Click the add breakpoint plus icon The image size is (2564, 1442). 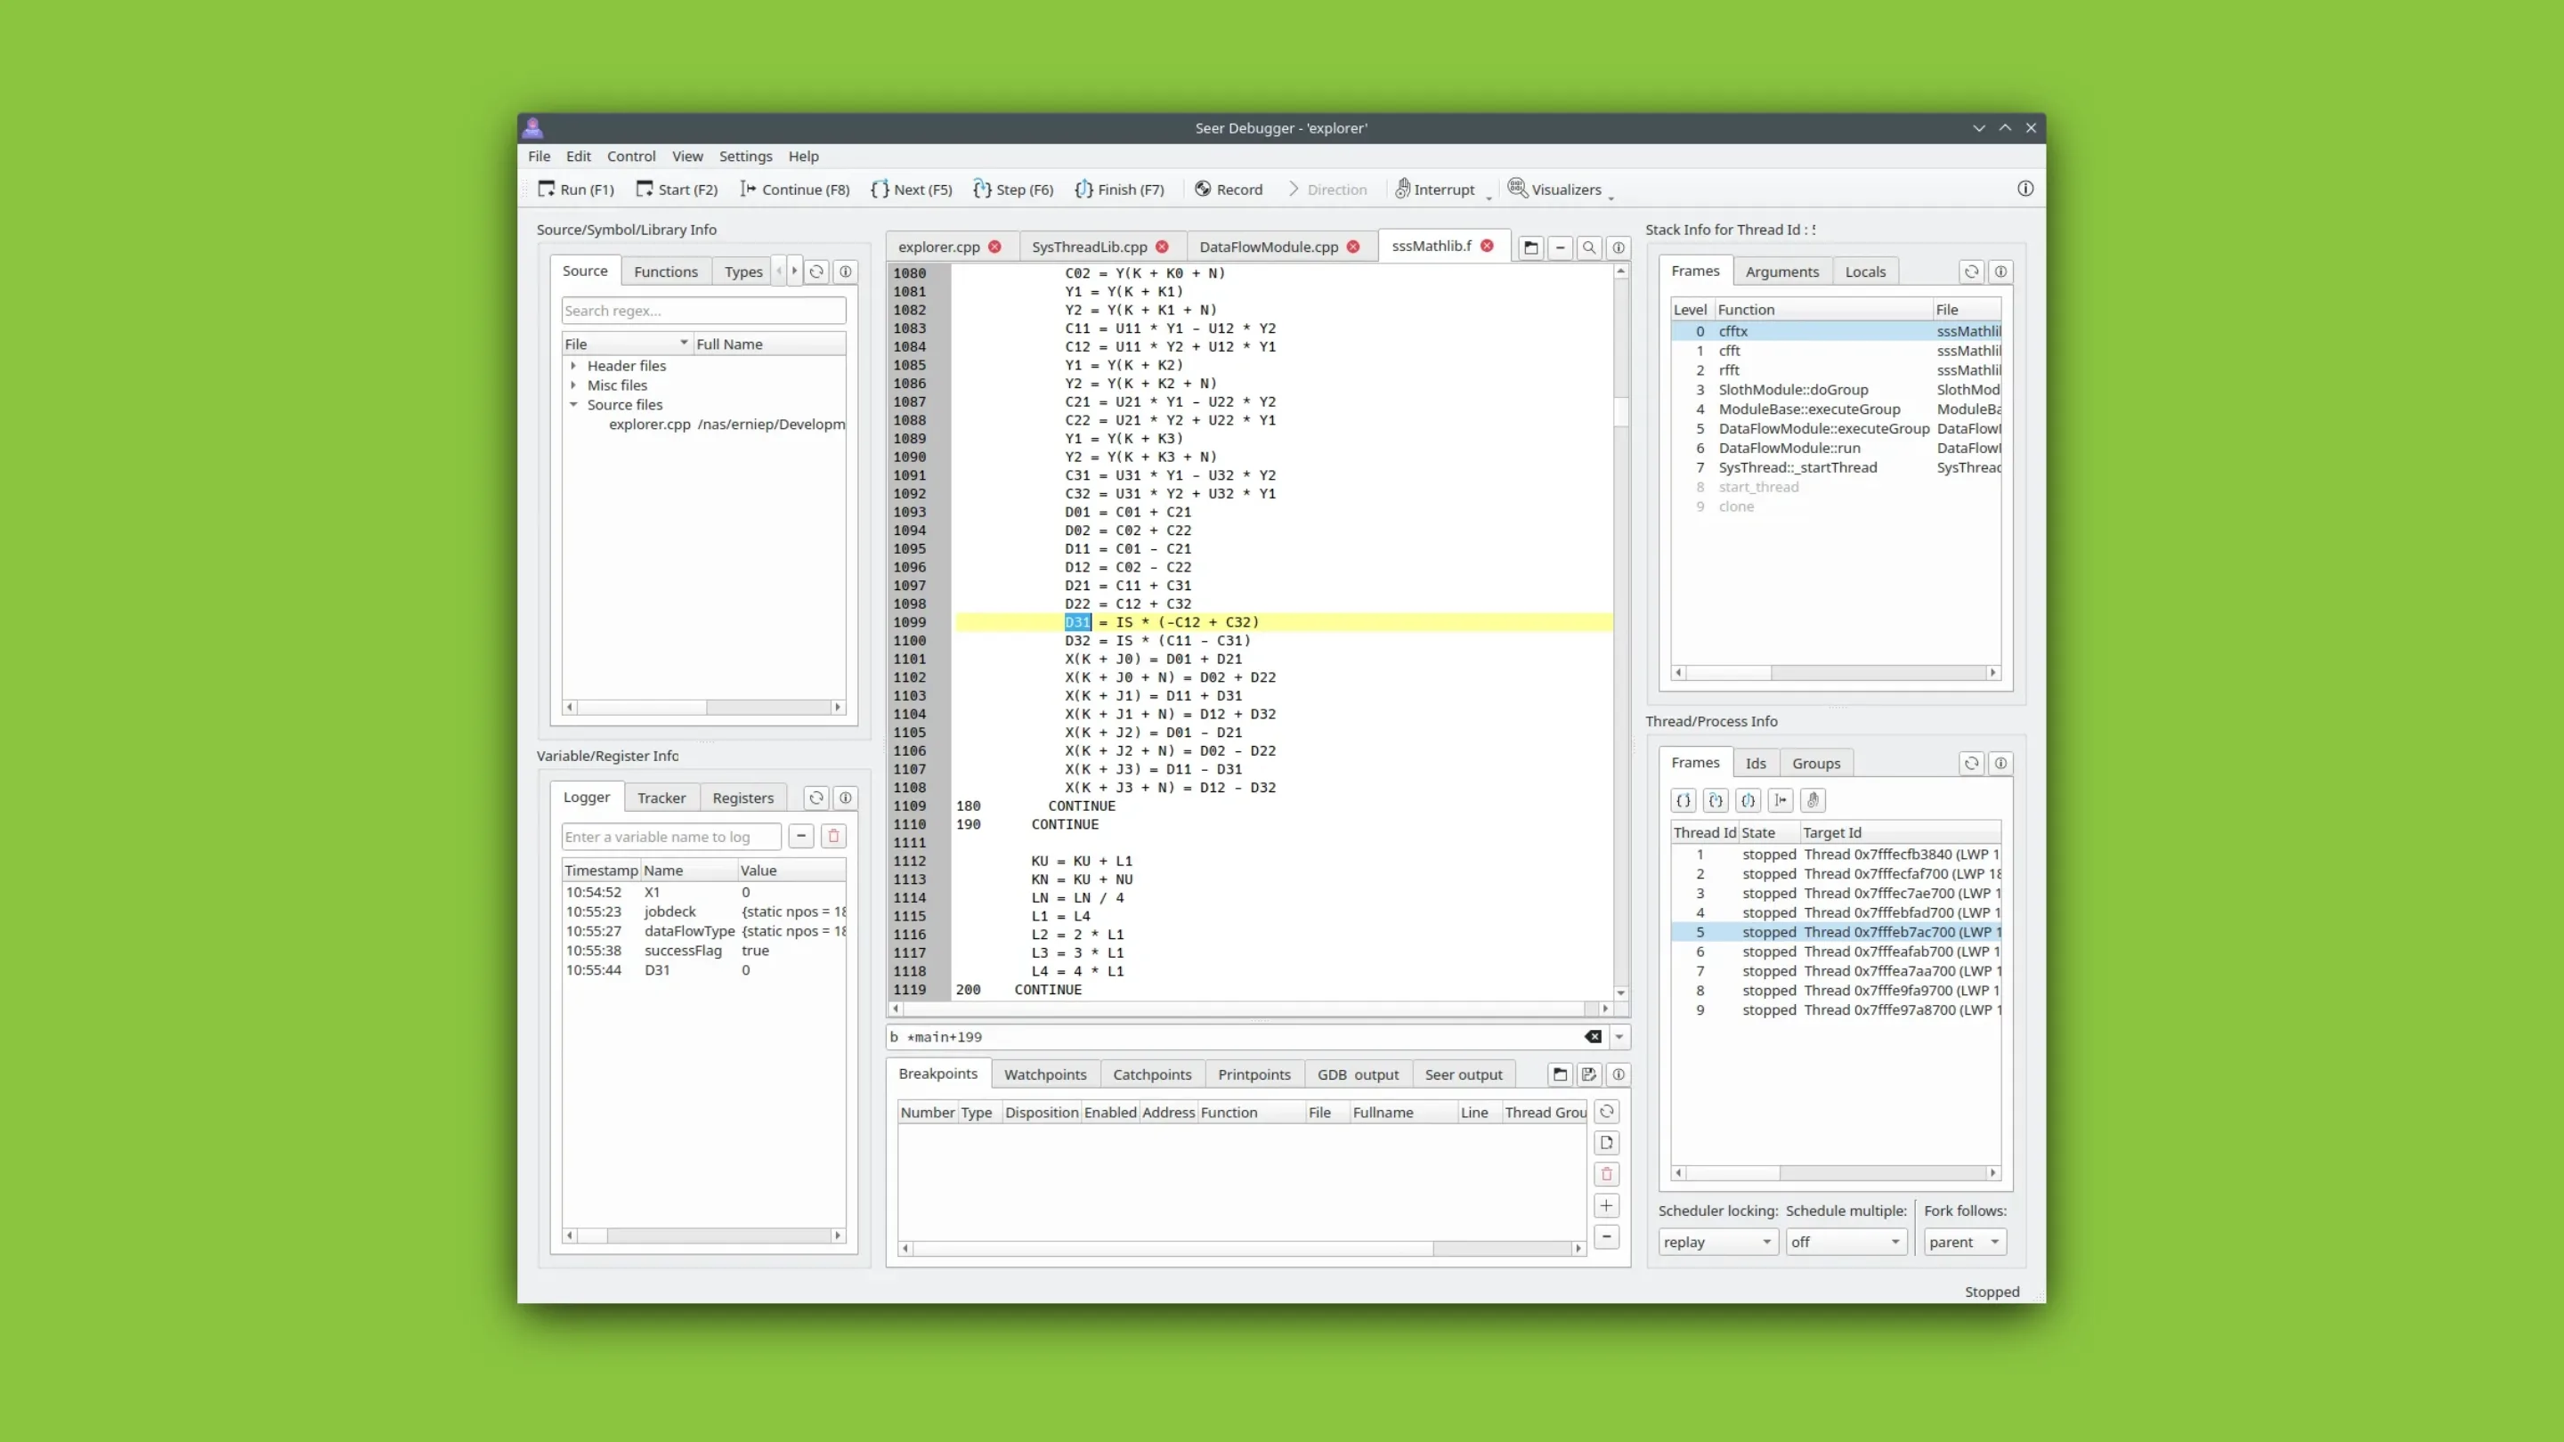coord(1605,1206)
